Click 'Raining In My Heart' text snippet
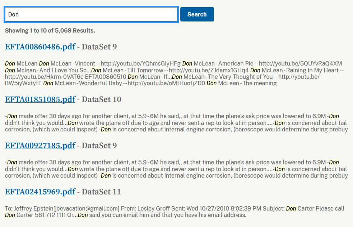 312,70
